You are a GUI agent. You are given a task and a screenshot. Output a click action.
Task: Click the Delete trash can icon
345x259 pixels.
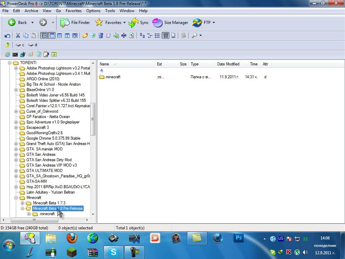(101, 36)
